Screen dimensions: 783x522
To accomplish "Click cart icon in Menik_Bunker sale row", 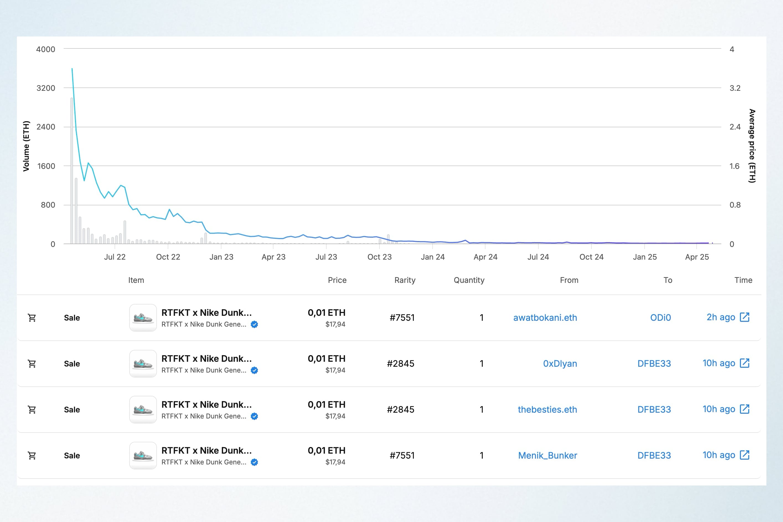I will pyautogui.click(x=32, y=455).
